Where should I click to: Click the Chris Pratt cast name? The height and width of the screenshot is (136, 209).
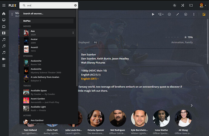pos(52,130)
